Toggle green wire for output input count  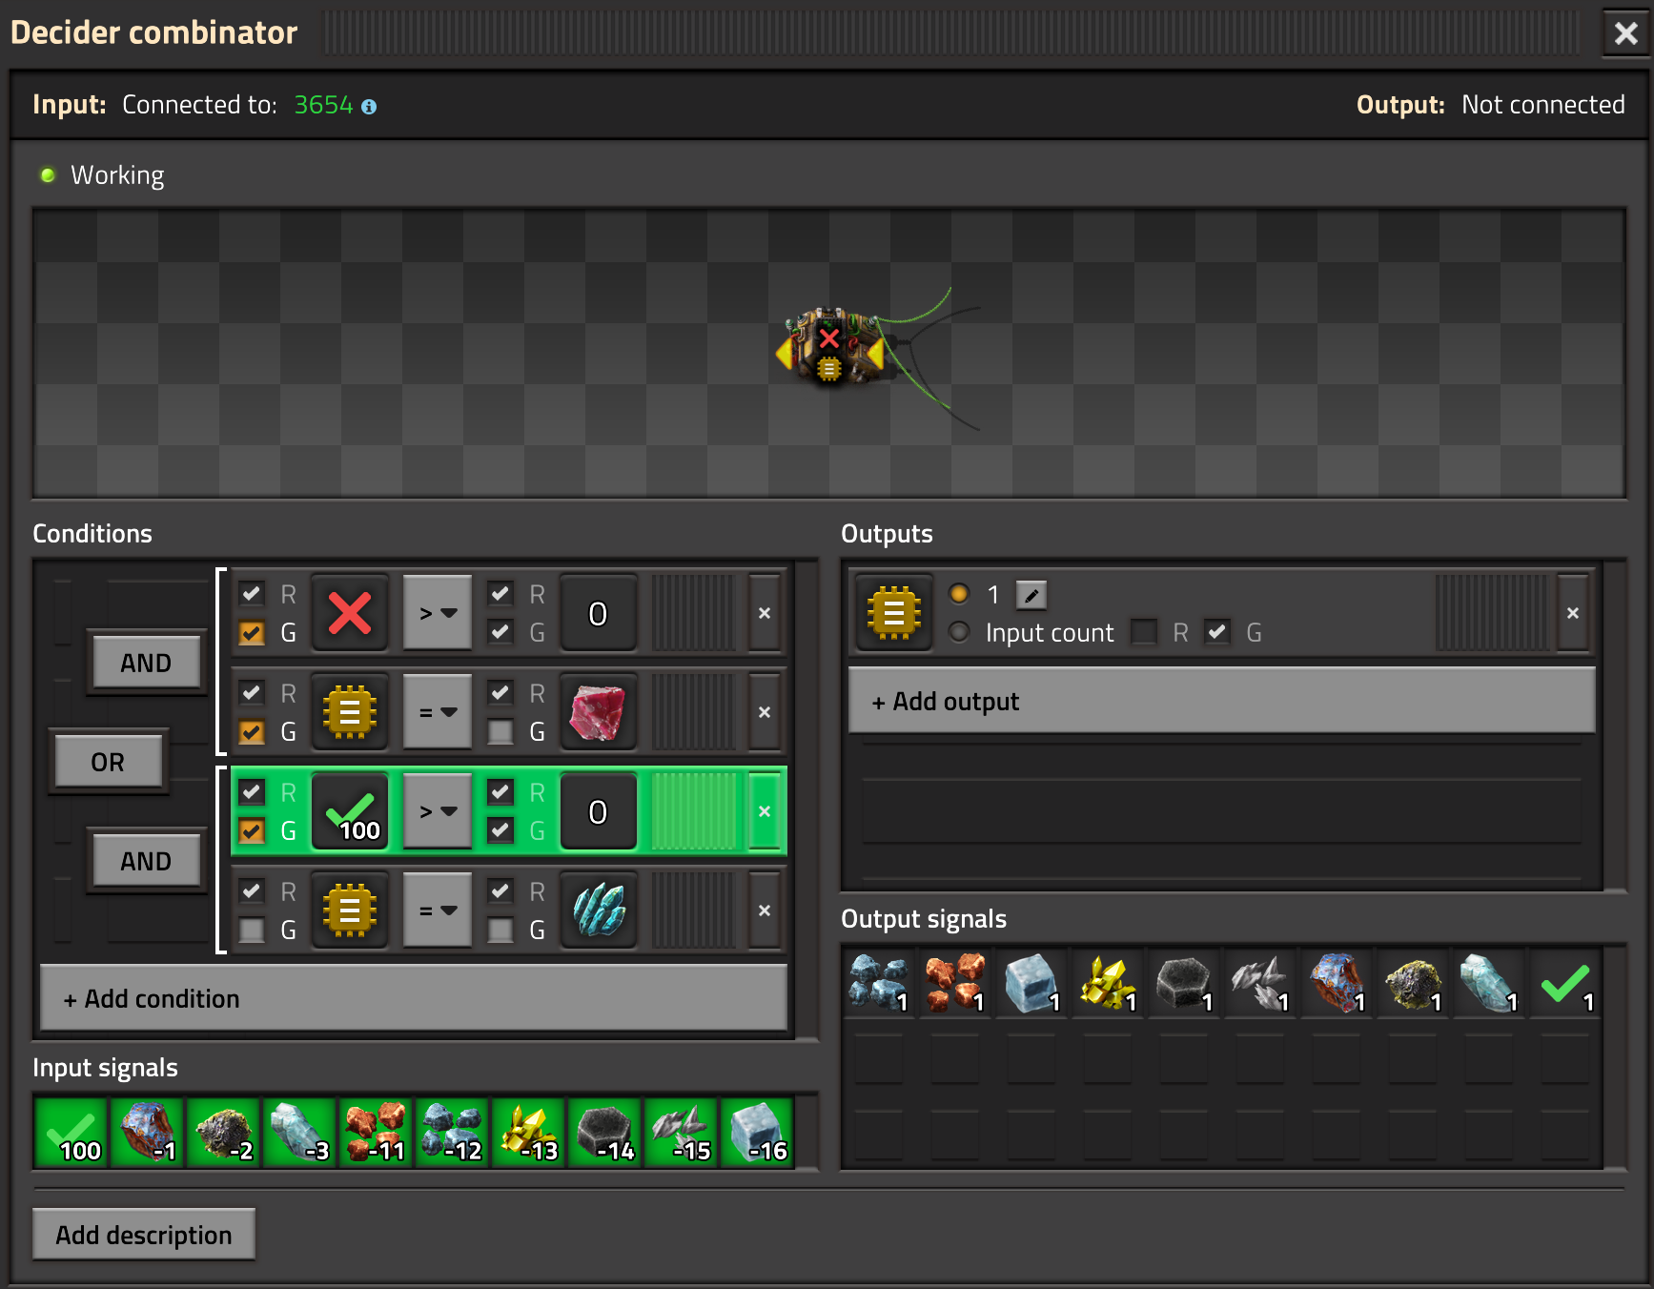[x=1217, y=632]
